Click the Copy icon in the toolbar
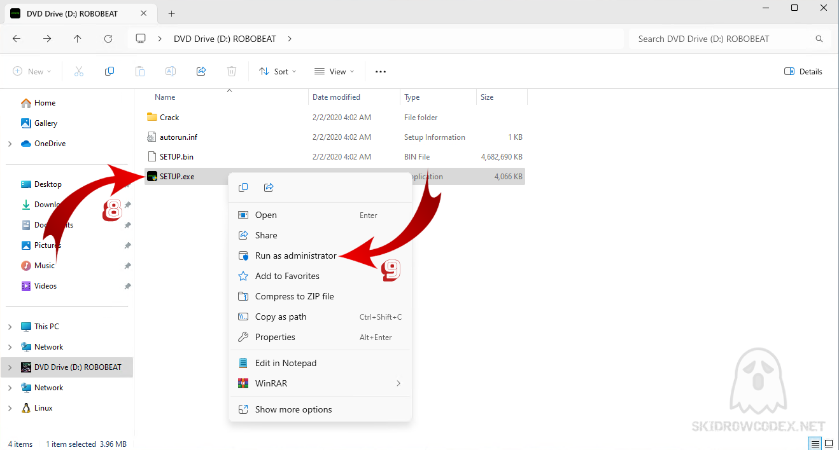 (x=109, y=72)
